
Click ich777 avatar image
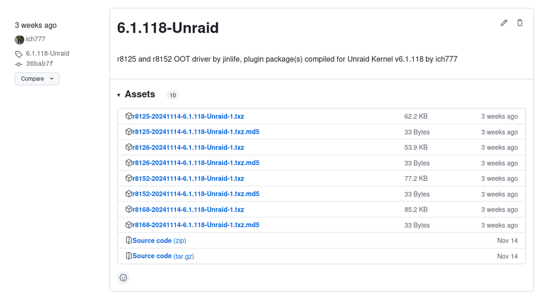[x=19, y=40]
